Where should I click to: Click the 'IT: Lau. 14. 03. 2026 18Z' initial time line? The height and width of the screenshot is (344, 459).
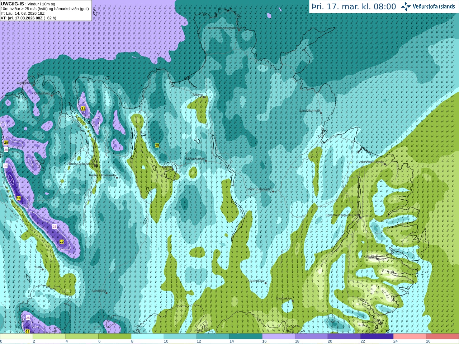coord(23,13)
